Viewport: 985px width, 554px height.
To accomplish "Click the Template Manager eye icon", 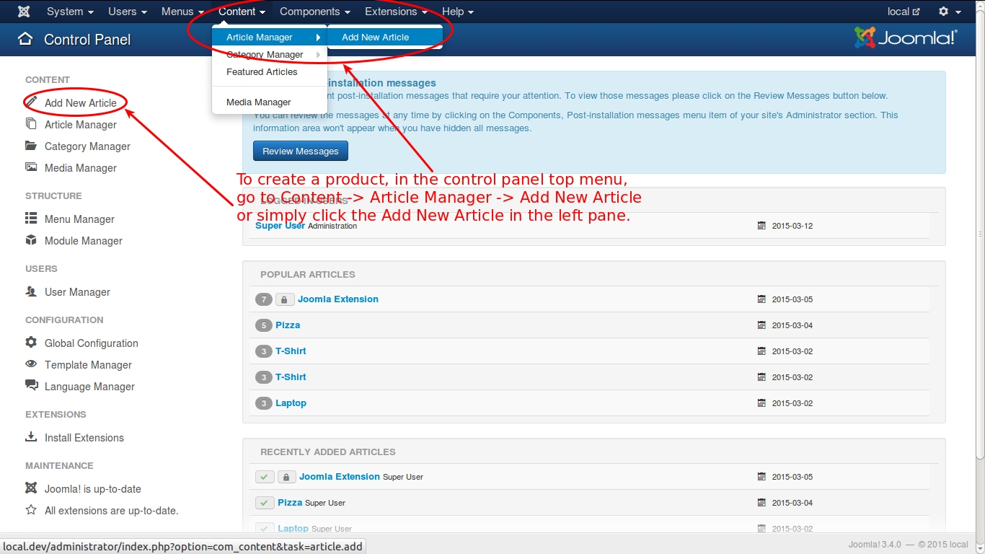I will tap(31, 364).
